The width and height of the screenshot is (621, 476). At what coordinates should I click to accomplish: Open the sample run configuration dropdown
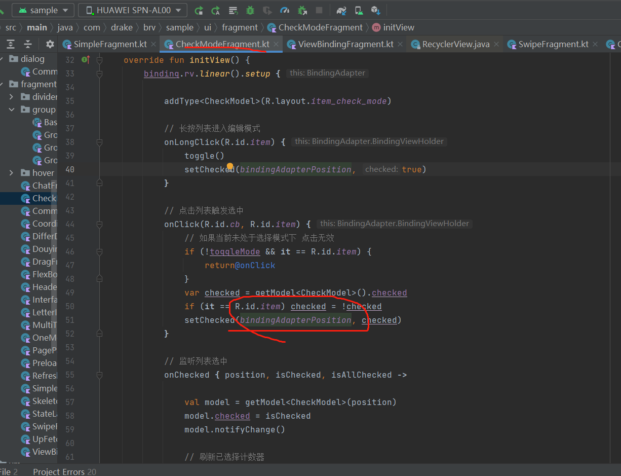pos(43,10)
